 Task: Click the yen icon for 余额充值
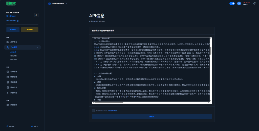pyautogui.click(x=8, y=93)
